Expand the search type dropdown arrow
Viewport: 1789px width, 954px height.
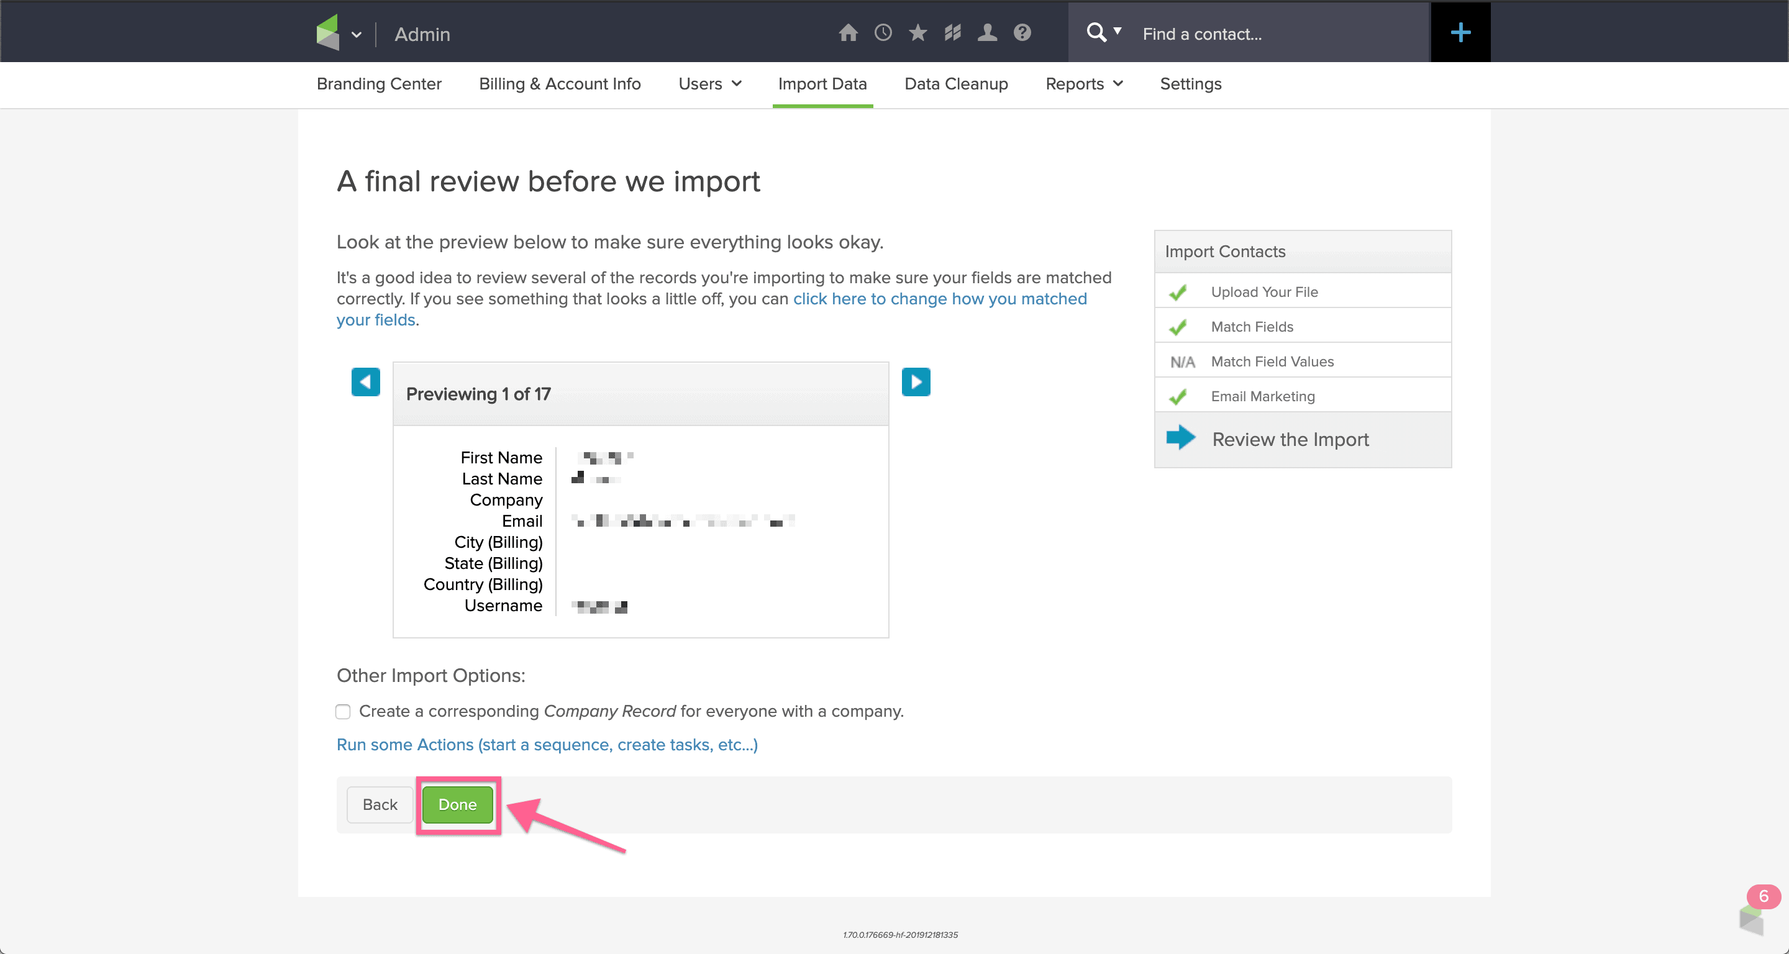(x=1118, y=30)
